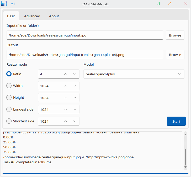The height and width of the screenshot is (177, 191).
Task: Click the '75.00%' log line
Action: [9, 152]
